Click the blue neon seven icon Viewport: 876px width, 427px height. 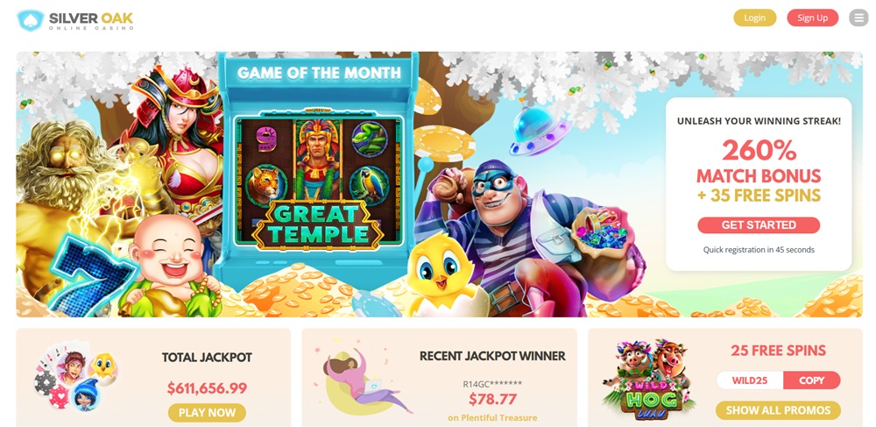click(x=90, y=274)
